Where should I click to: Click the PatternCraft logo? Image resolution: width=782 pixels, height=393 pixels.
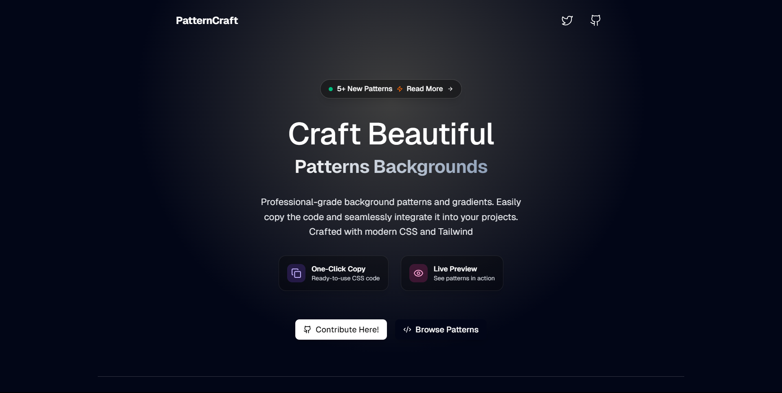click(x=206, y=20)
